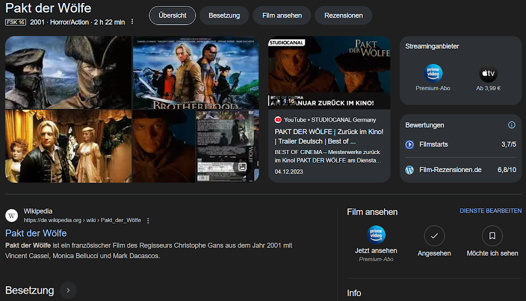
Task: Click the 6,8/10 score value
Action: point(507,170)
